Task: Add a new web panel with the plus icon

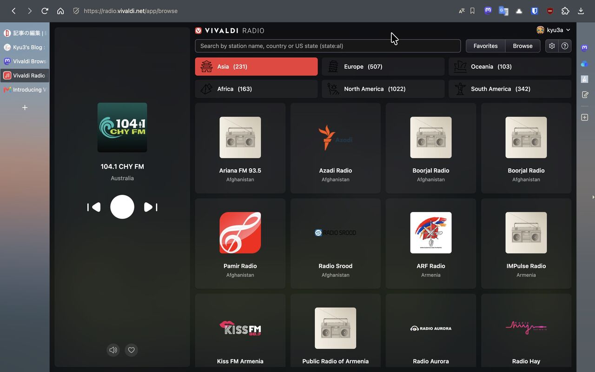Action: click(585, 118)
